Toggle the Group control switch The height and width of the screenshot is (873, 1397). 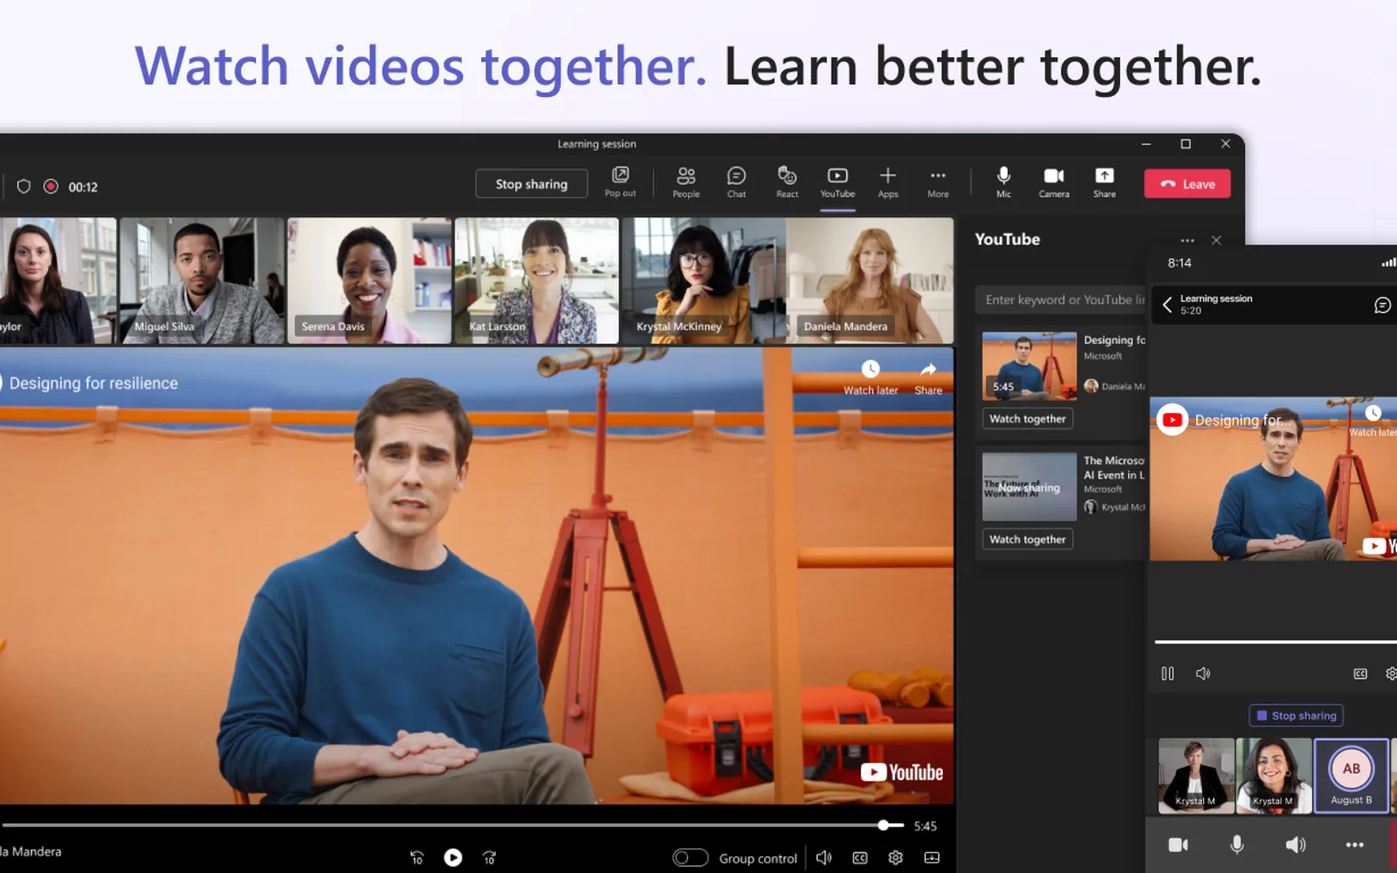[x=690, y=858]
